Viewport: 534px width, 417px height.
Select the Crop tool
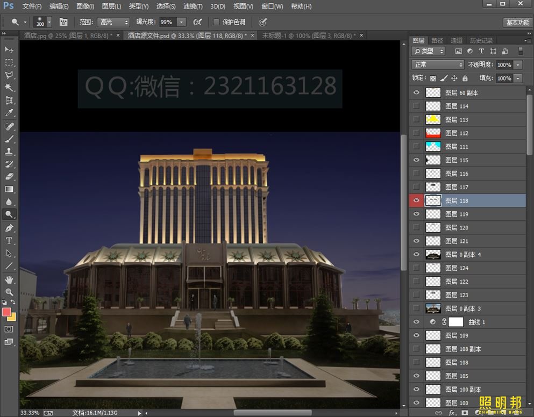pyautogui.click(x=9, y=100)
